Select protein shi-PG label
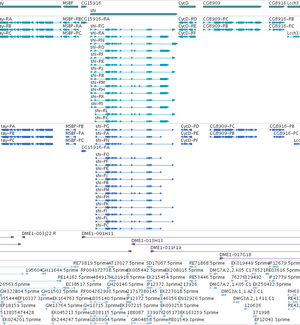 [x=103, y=126]
